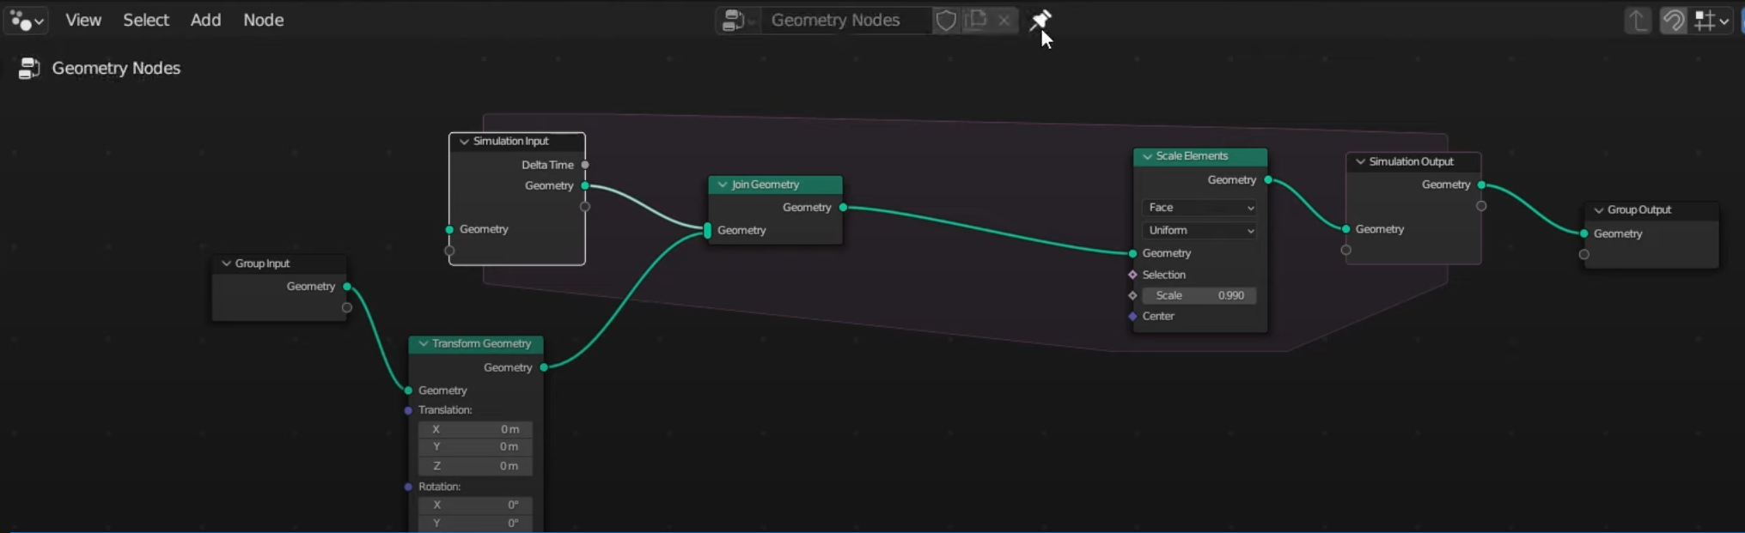The height and width of the screenshot is (533, 1745).
Task: Collapse the Group Input node
Action: 226,263
